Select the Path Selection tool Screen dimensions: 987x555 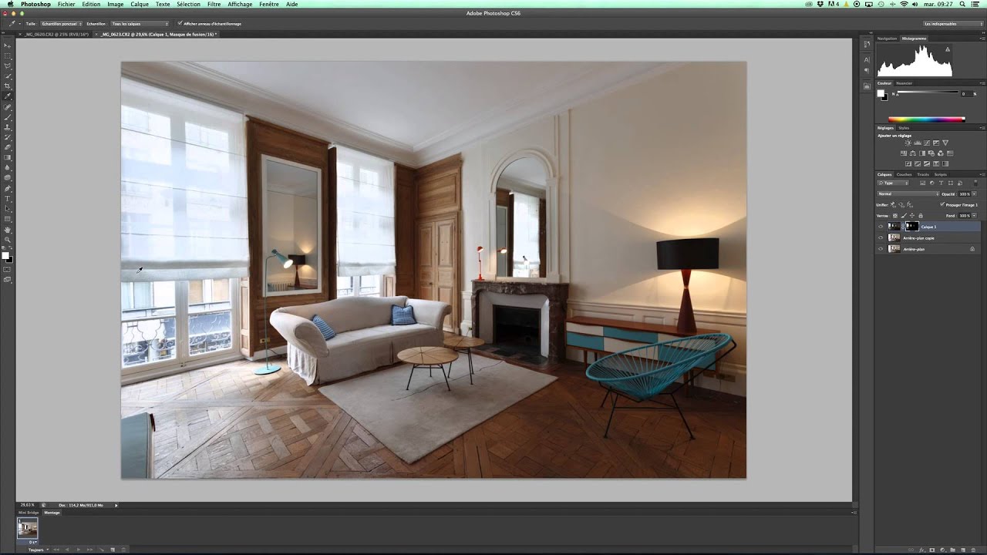pyautogui.click(x=7, y=208)
